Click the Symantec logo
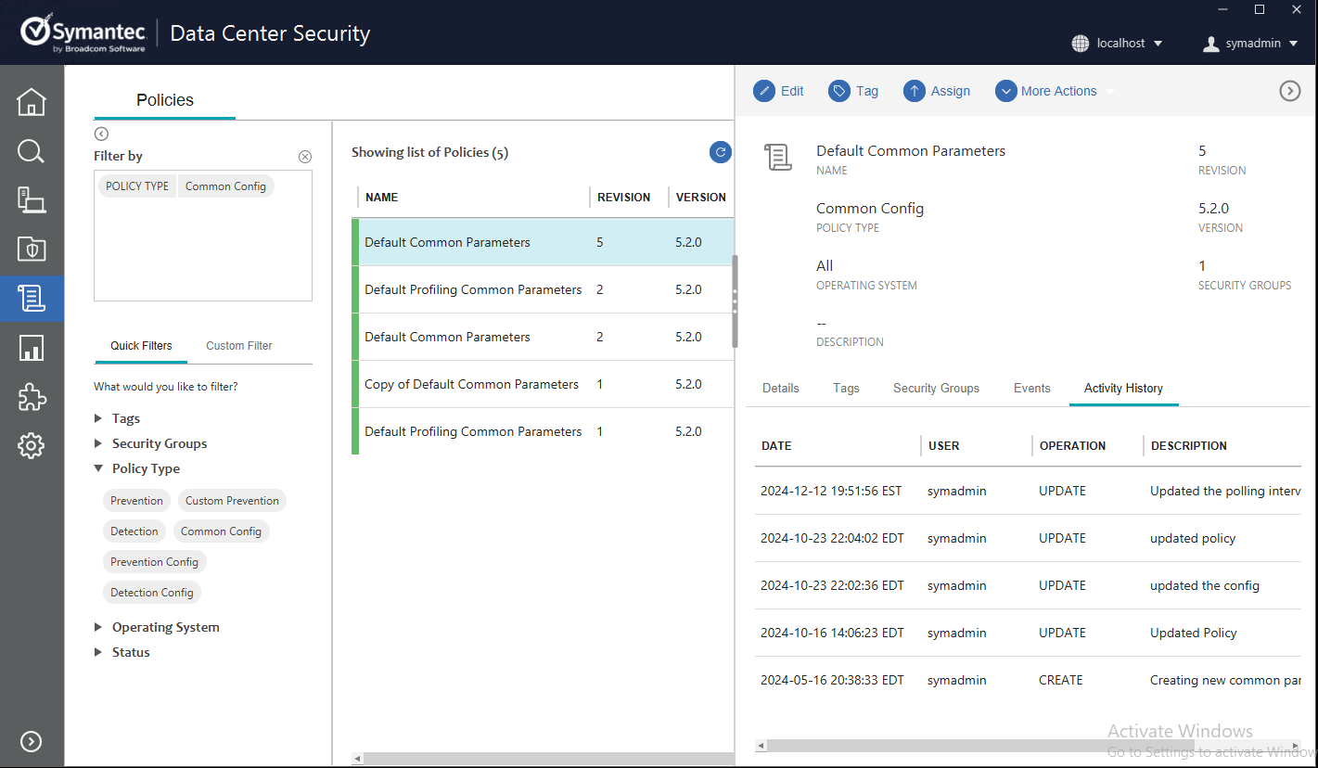The image size is (1318, 768). click(83, 34)
